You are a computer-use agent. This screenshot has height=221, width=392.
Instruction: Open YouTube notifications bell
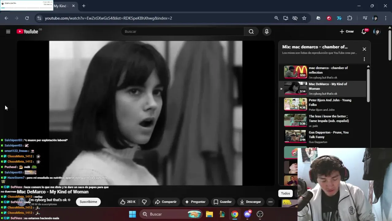click(364, 31)
